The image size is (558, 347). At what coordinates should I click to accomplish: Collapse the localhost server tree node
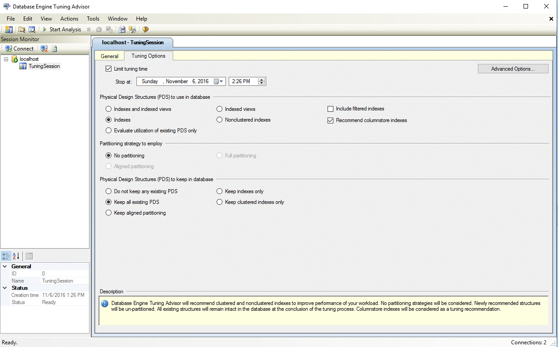6,59
